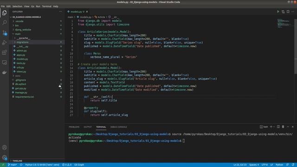297x167 pixels.
Task: Open the bash terminal profile selector
Action: pyautogui.click(x=264, y=127)
